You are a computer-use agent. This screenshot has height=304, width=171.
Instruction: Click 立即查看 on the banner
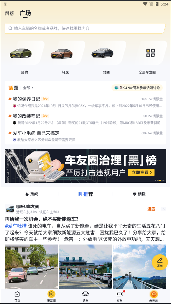pyautogui.click(x=141, y=172)
